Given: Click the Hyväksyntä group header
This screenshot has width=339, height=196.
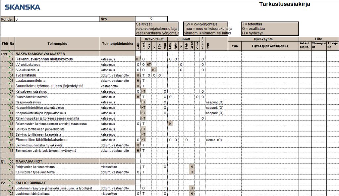Looking at the screenshot, I should [263, 39].
